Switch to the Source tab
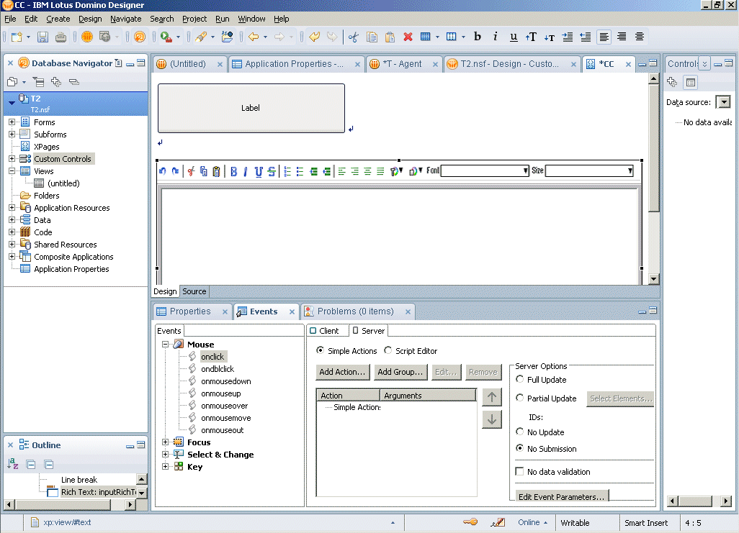The width and height of the screenshot is (739, 533). click(x=194, y=291)
